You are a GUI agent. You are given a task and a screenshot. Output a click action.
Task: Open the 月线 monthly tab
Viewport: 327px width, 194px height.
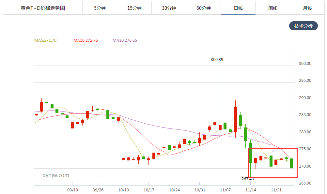(x=307, y=8)
